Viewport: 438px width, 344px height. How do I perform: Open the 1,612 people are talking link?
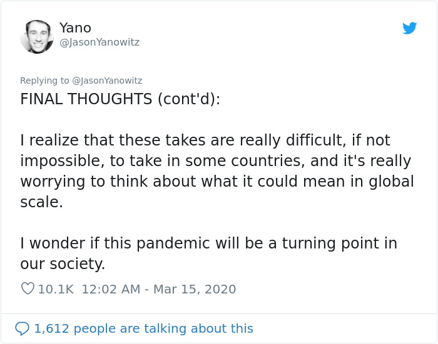click(x=143, y=328)
